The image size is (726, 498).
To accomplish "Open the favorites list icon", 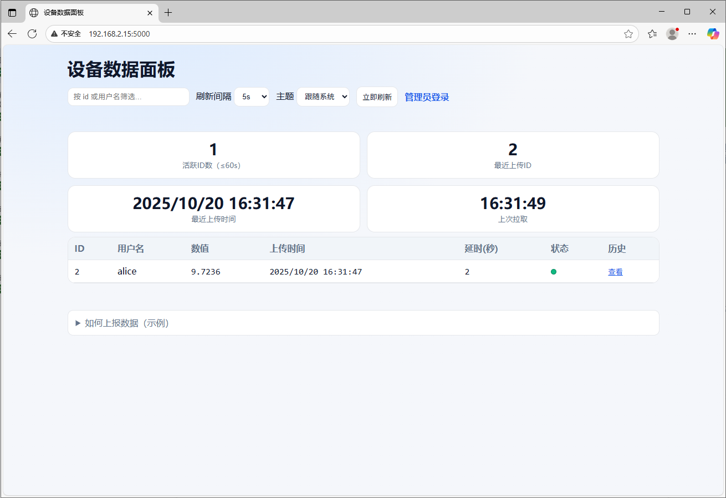I will [652, 34].
